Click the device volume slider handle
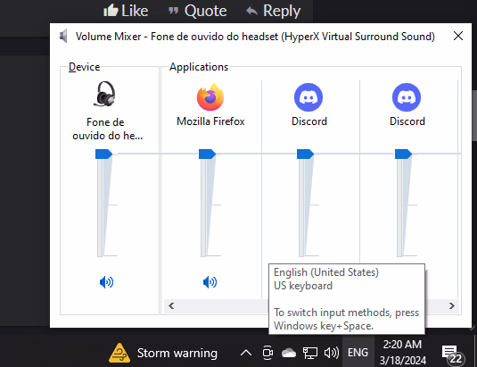The width and height of the screenshot is (477, 367). (103, 154)
